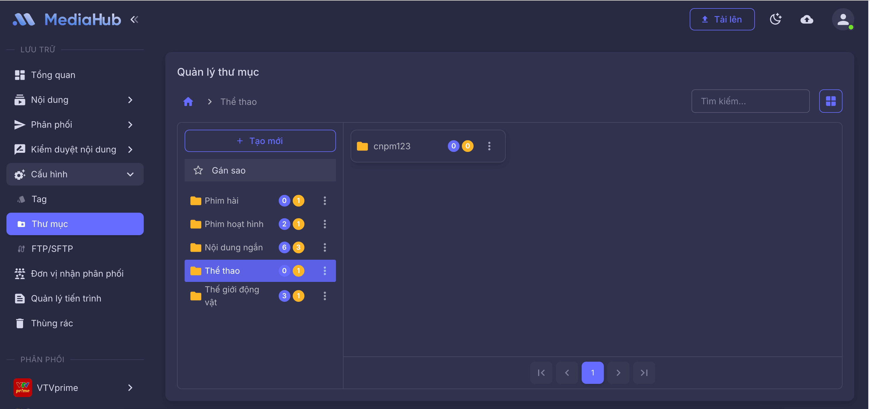Collapse the sidebar with double-chevron icon
The height and width of the screenshot is (409, 870).
pos(134,20)
